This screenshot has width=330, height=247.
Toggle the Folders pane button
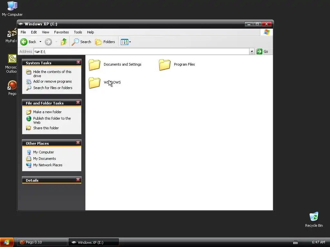point(105,42)
